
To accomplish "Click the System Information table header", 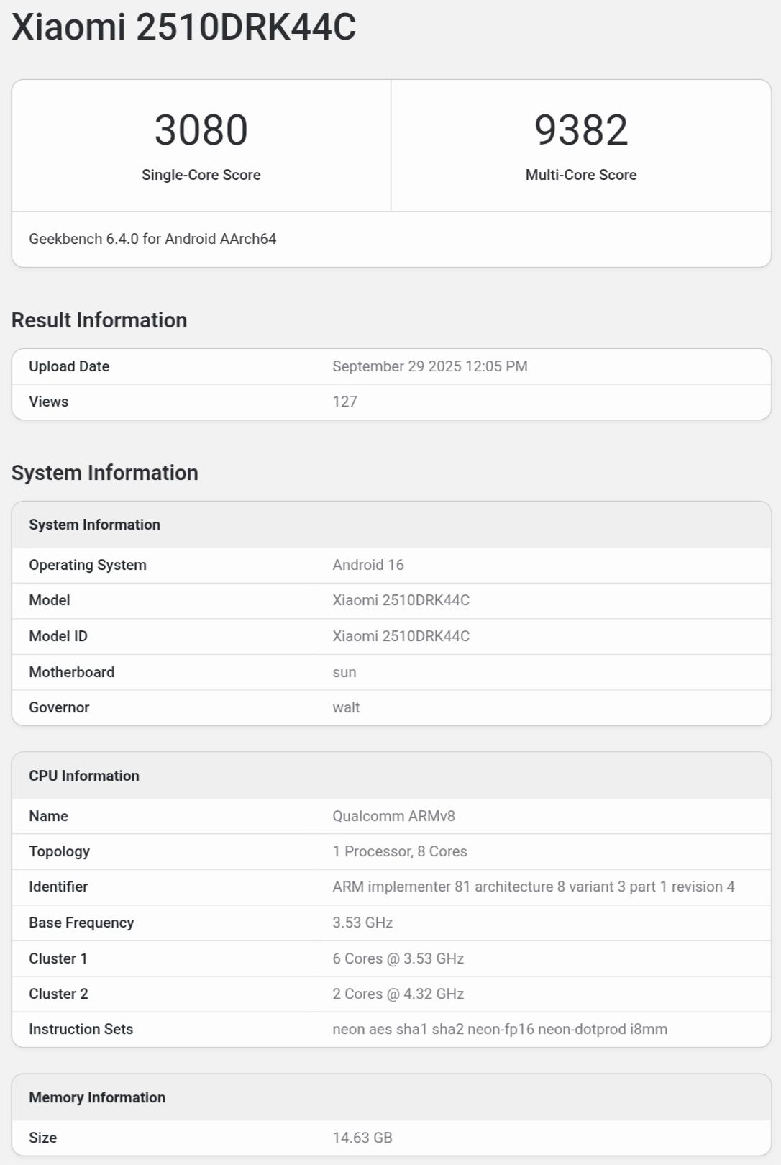I will (94, 525).
